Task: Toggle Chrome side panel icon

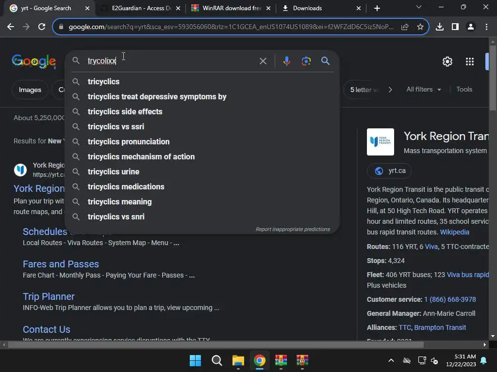Action: [455, 27]
